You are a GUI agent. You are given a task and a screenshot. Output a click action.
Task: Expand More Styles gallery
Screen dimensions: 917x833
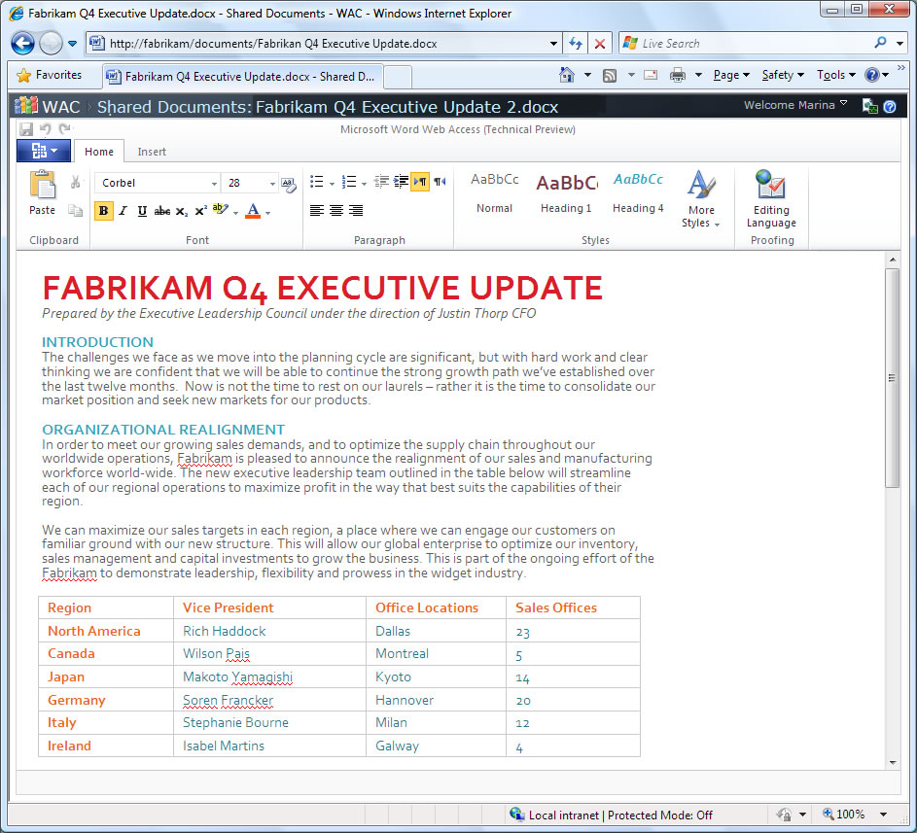[700, 198]
